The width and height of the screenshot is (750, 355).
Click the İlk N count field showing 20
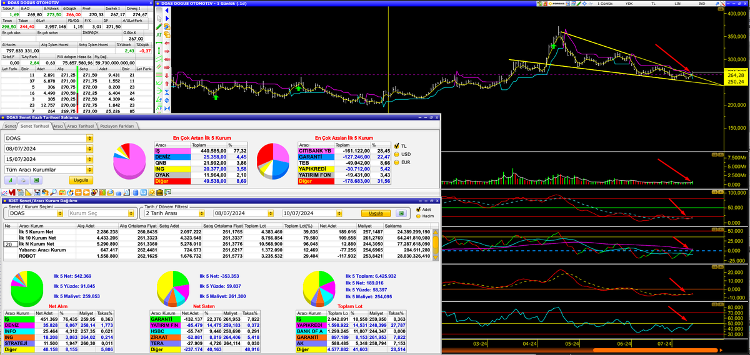[x=9, y=245]
